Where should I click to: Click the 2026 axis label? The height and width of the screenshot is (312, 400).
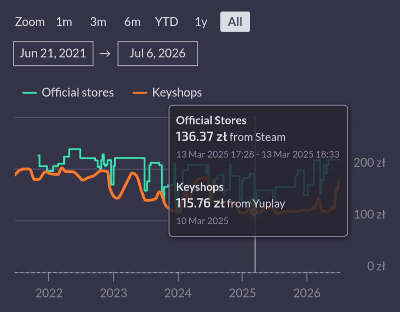(x=307, y=293)
